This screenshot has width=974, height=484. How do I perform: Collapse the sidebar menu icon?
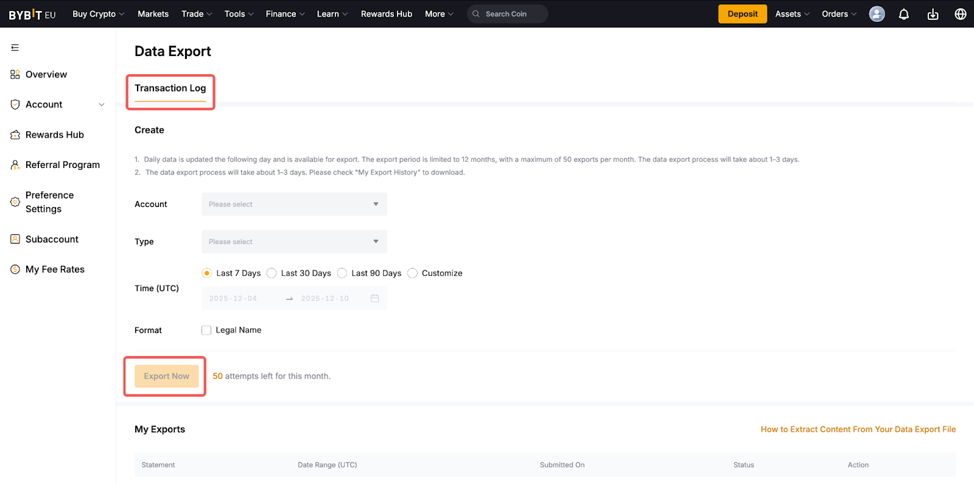tap(15, 47)
